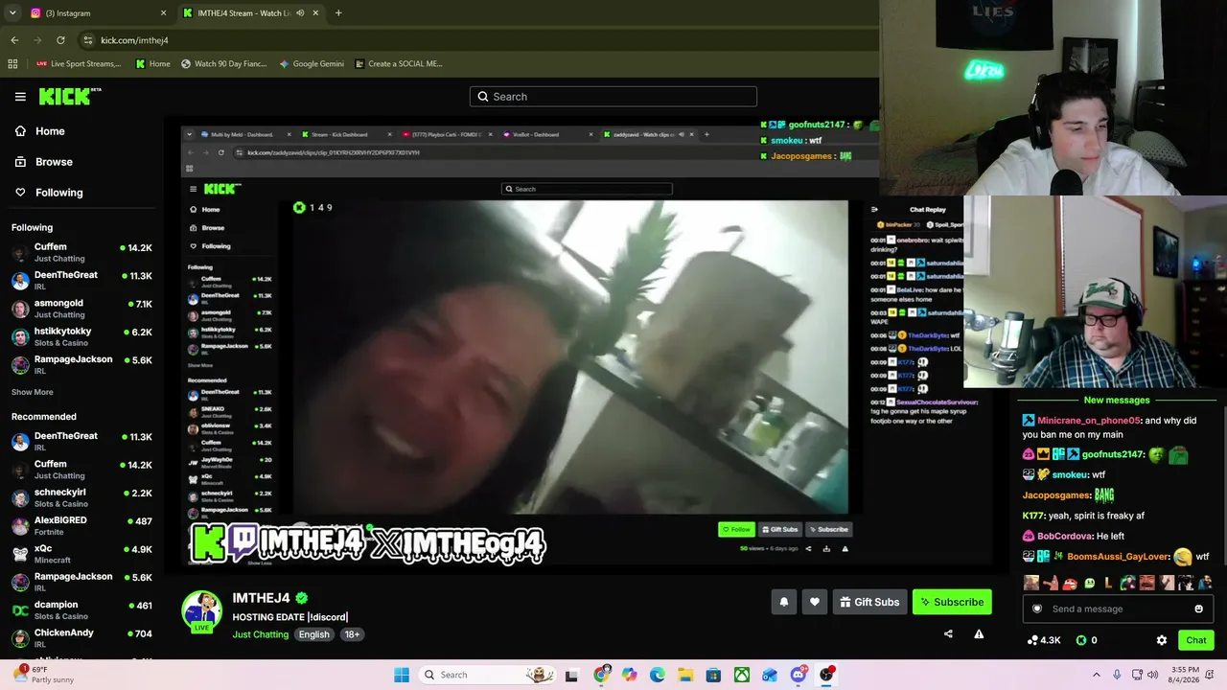Open Chrome apps grid in bookmarks bar
Viewport: 1227px width, 690px height.
pyautogui.click(x=12, y=64)
